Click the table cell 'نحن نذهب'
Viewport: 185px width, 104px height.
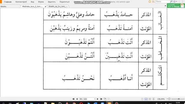(72, 76)
